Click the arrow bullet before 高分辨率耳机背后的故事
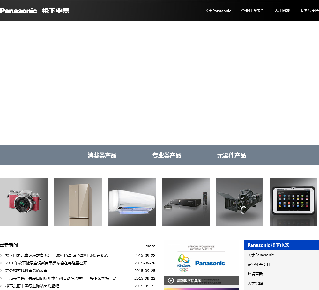Viewport: 319px width, 290px height. (x=1, y=271)
